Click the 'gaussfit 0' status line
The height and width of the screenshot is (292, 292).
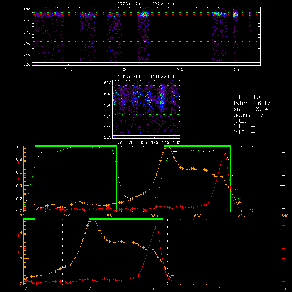(x=248, y=115)
